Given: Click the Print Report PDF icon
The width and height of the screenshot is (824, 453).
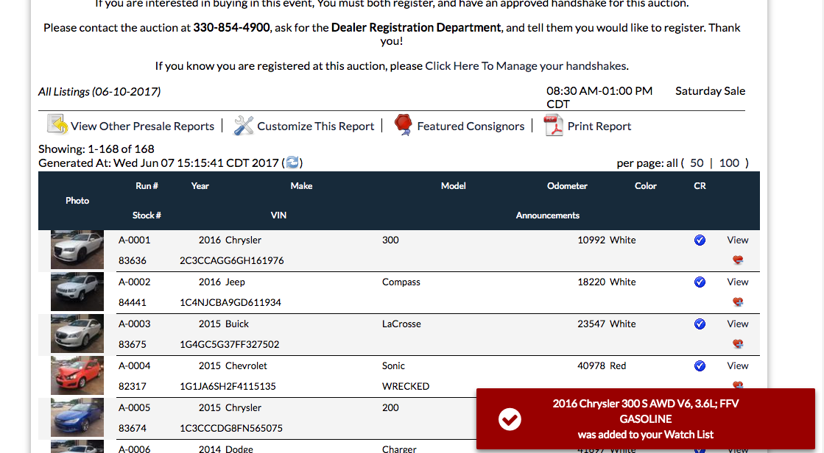Looking at the screenshot, I should pyautogui.click(x=553, y=126).
